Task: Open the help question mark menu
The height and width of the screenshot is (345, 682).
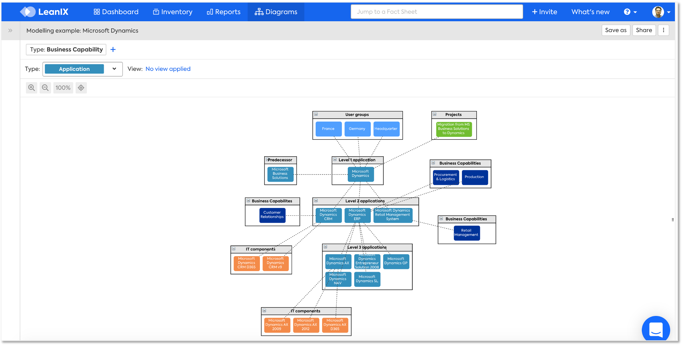Action: click(630, 12)
